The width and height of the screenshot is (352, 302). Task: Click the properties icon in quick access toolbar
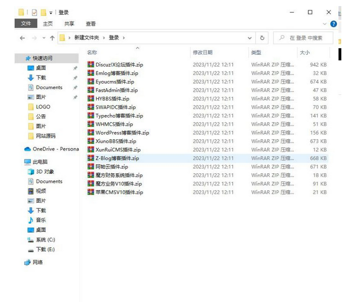[x=34, y=12]
